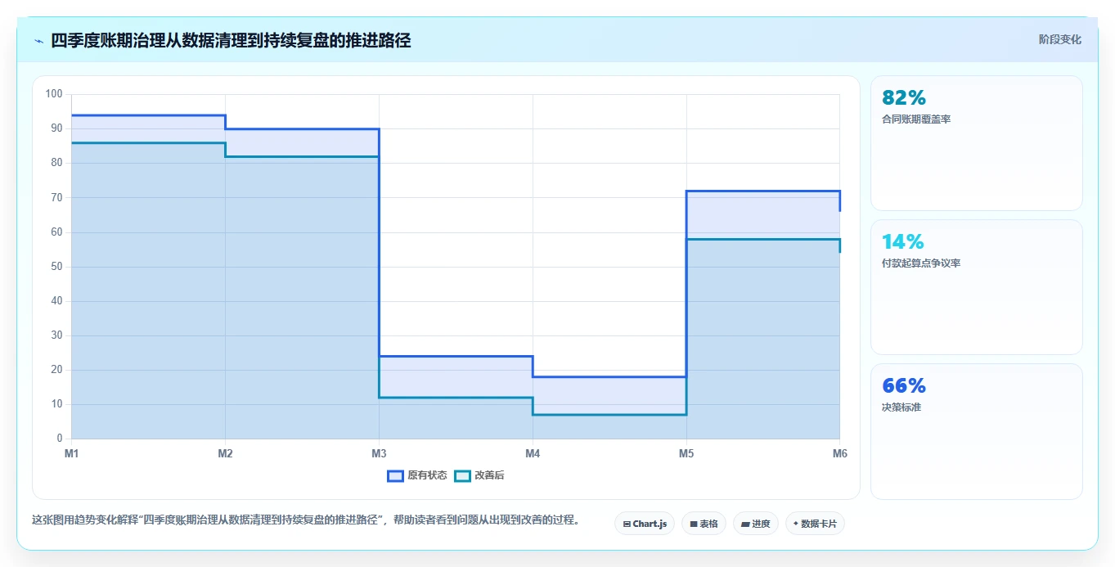
Task: Click the M4 axis label
Action: point(533,453)
